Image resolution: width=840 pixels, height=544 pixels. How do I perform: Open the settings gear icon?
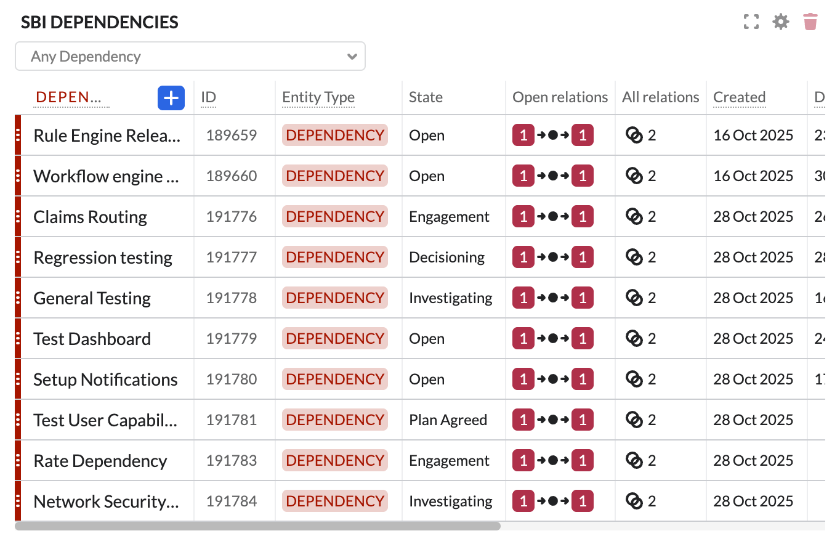coord(781,22)
